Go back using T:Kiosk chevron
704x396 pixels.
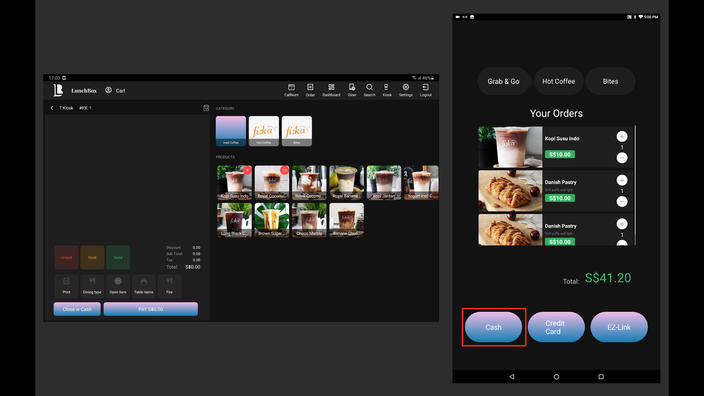[52, 108]
